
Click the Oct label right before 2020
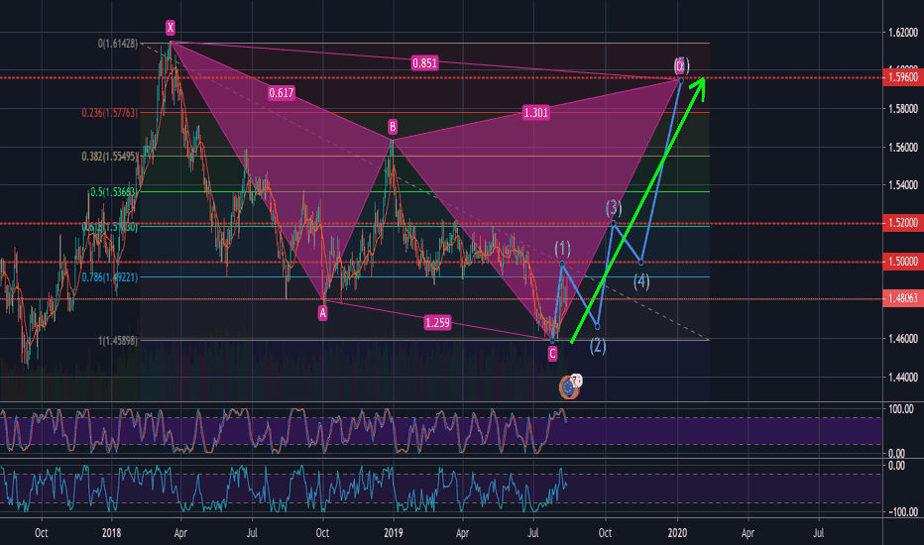(x=605, y=533)
